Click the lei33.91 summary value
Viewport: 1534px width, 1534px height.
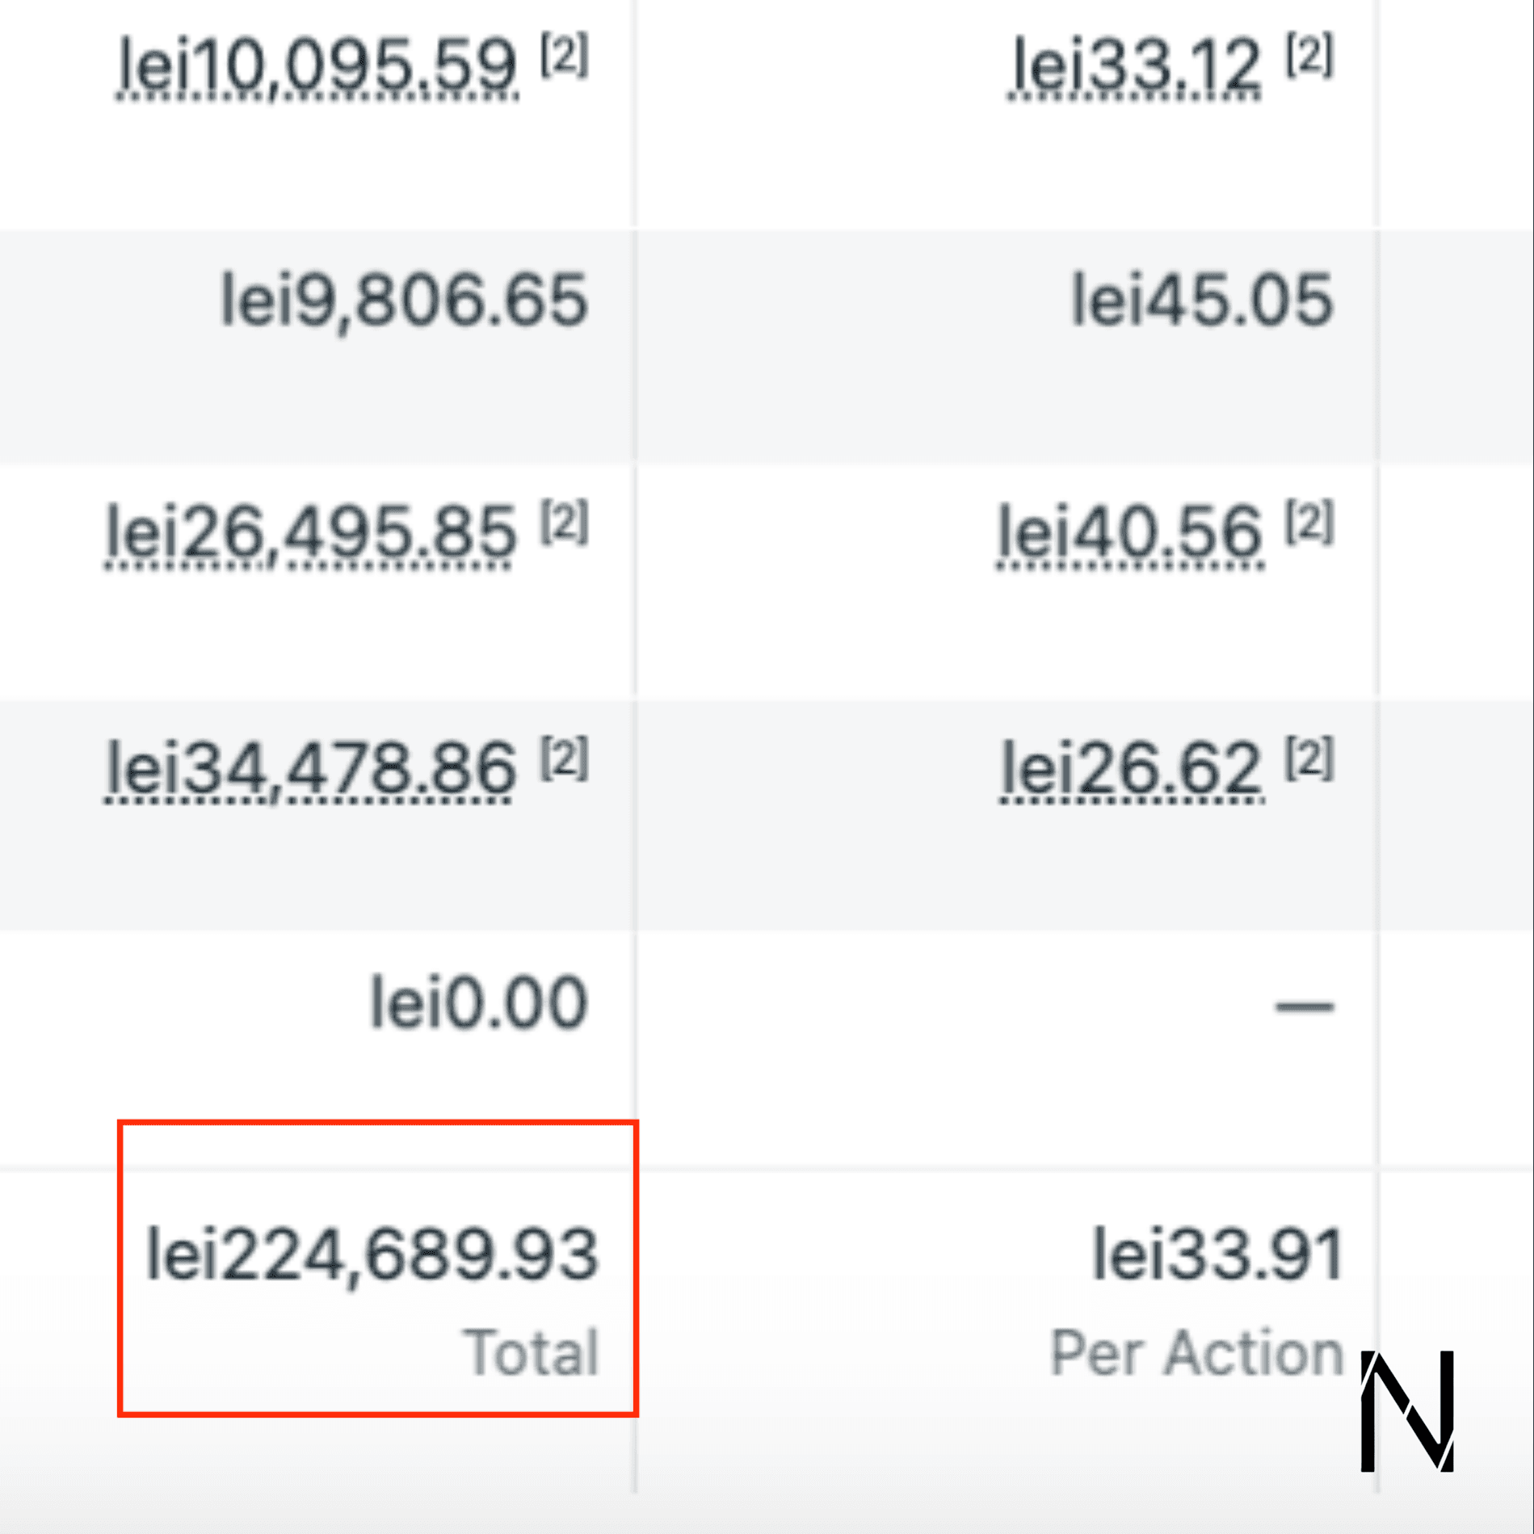coord(1217,1255)
